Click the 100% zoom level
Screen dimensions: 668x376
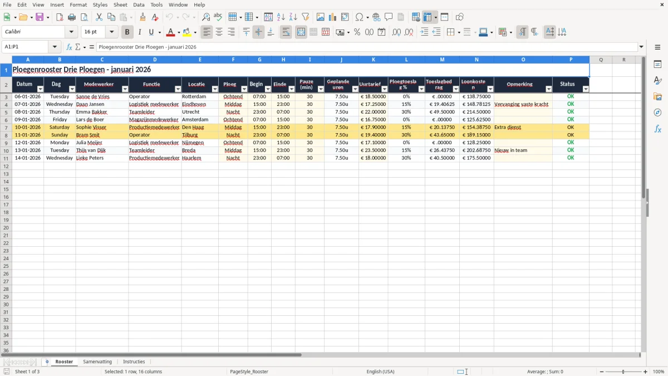click(659, 372)
